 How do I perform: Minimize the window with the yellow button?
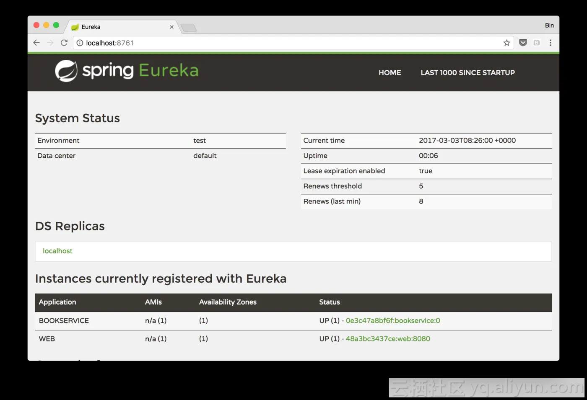click(x=46, y=25)
